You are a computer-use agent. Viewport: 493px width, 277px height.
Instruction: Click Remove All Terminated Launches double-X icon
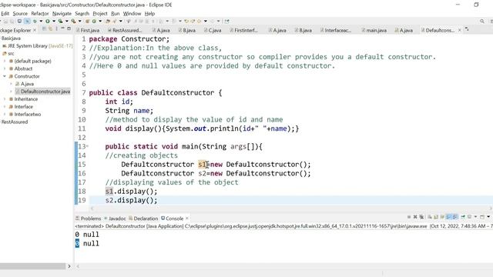(x=421, y=217)
